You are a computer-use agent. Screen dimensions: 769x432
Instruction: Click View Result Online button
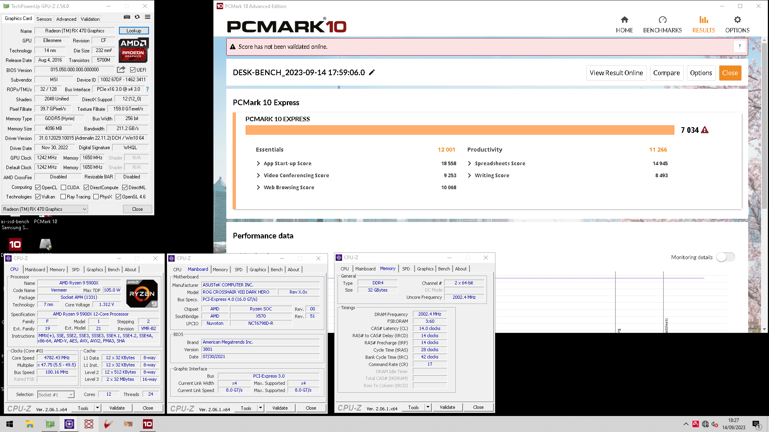click(616, 73)
